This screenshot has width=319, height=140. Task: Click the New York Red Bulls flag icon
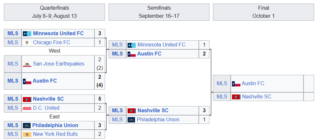click(27, 134)
